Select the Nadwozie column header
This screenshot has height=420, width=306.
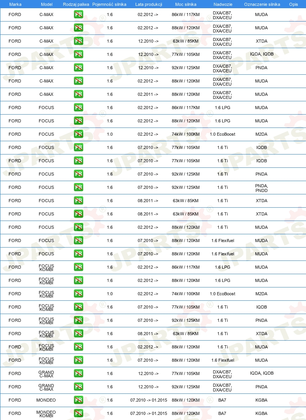223,4
